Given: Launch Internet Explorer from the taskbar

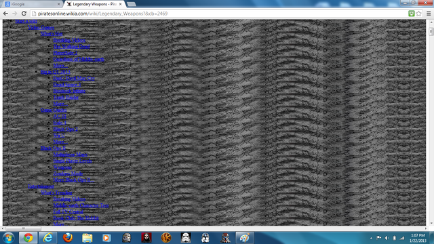Looking at the screenshot, I should click(x=48, y=238).
